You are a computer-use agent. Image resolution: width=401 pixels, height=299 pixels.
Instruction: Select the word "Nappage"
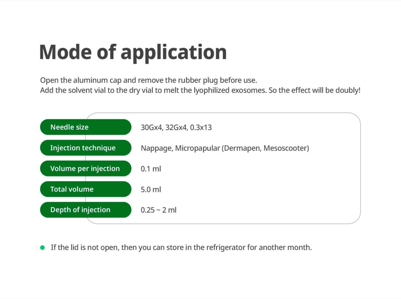[x=157, y=148]
